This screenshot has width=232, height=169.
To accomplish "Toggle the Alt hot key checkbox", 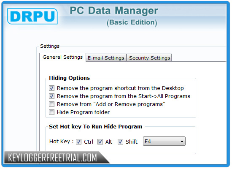I will (x=100, y=142).
